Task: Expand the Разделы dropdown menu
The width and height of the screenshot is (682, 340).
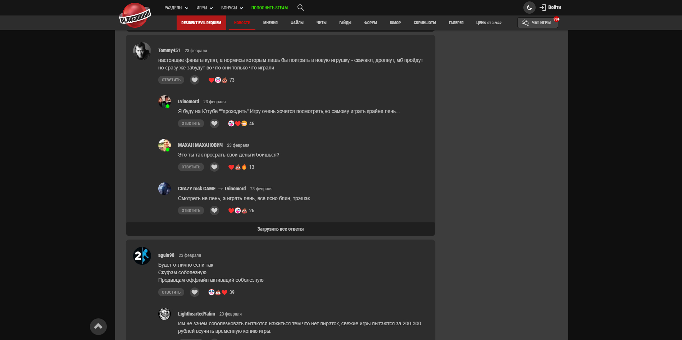Action: tap(176, 8)
